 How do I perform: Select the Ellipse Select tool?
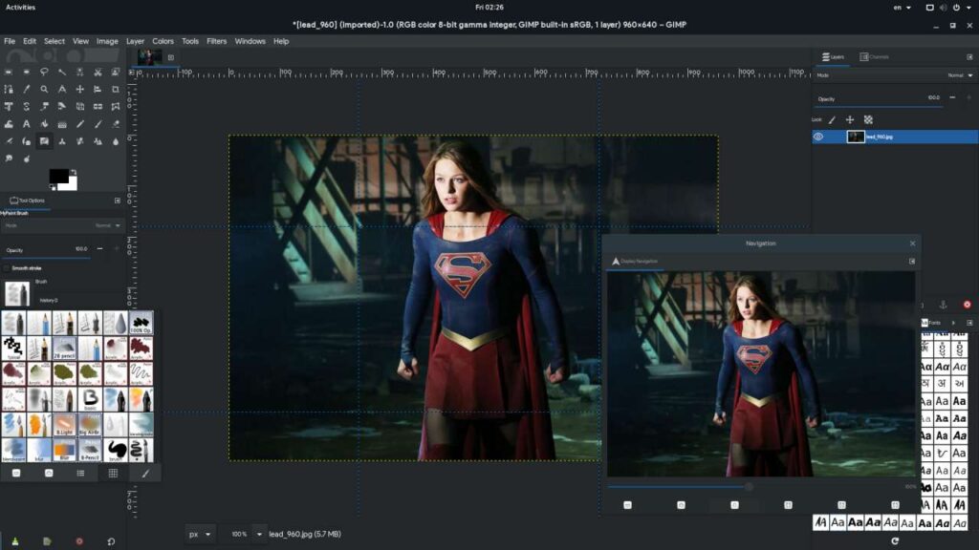click(26, 72)
